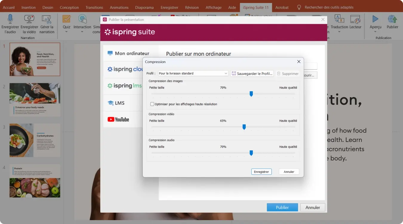The image size is (403, 224).
Task: Click the Aperçu preview icon
Action: pyautogui.click(x=375, y=19)
